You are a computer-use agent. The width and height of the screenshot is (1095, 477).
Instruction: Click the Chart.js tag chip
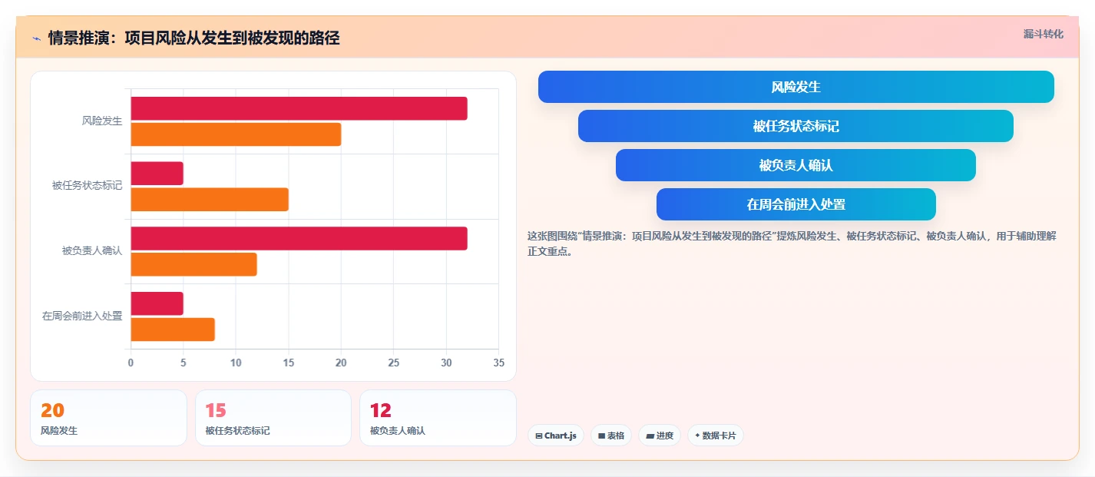(555, 436)
